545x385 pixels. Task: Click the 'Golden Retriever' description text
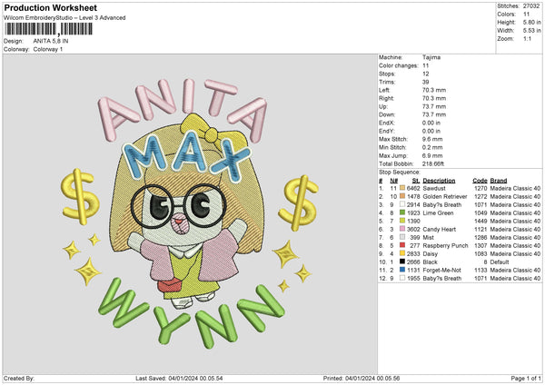445,196
